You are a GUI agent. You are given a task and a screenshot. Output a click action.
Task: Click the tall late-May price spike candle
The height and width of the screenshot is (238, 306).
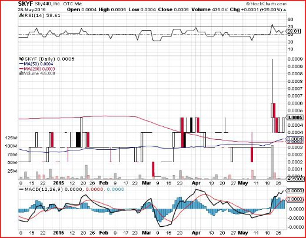pyautogui.click(x=272, y=96)
